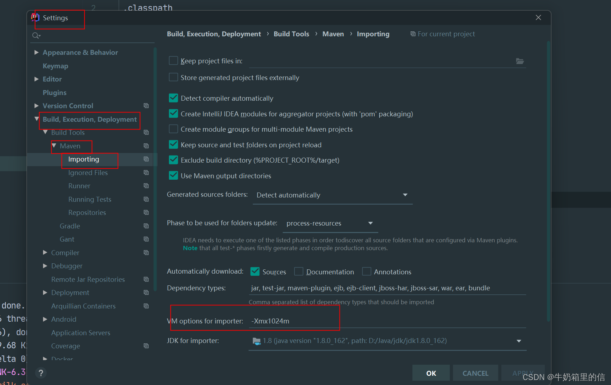Open JDK for importer dropdown
611x385 pixels.
tap(387, 341)
